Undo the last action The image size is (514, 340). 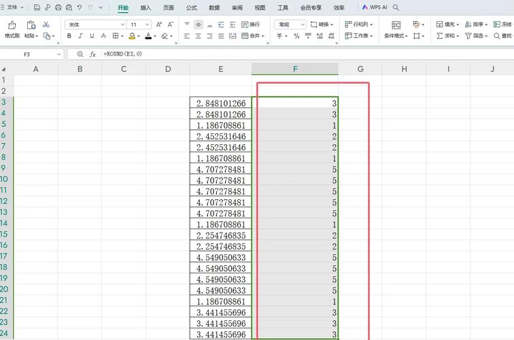pyautogui.click(x=80, y=7)
